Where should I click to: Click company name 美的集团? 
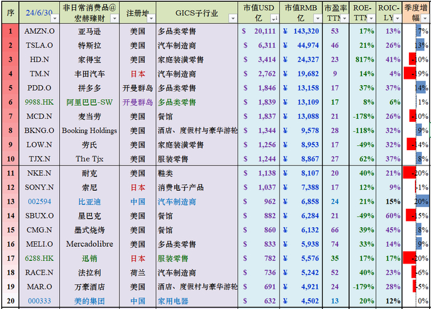pyautogui.click(x=90, y=301)
